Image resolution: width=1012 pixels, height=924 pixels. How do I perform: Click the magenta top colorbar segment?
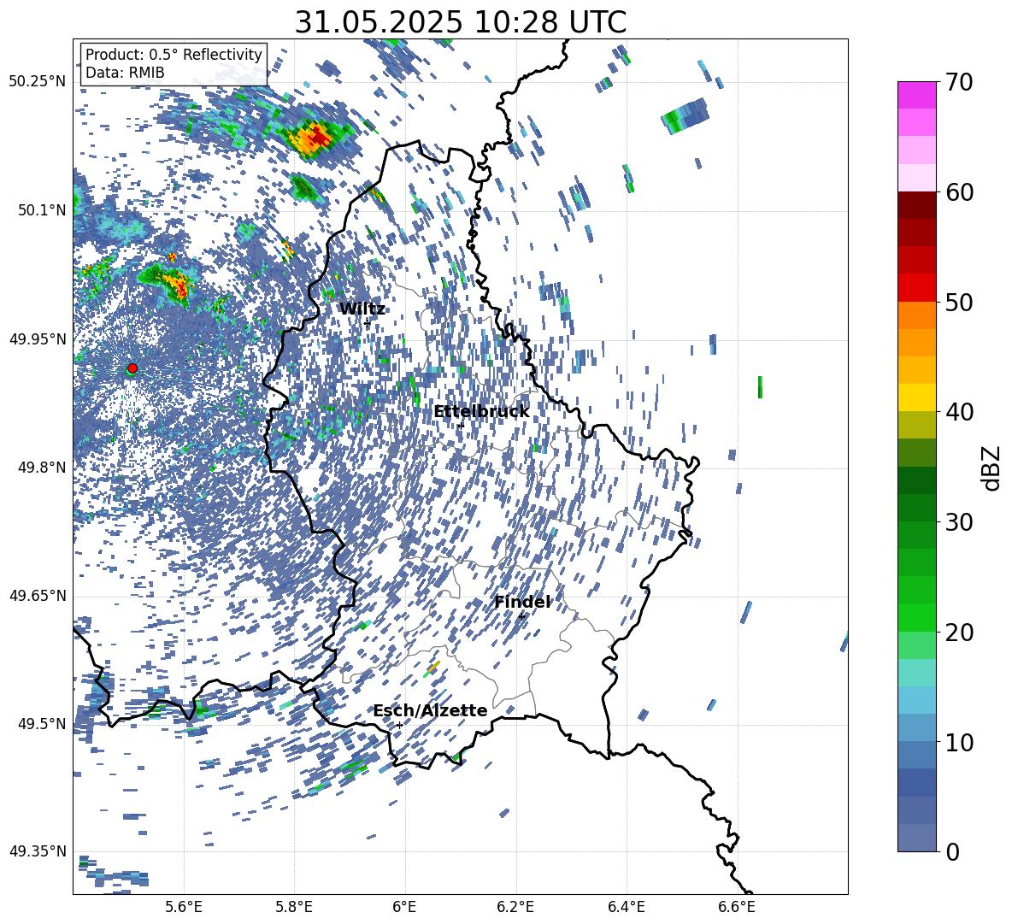(917, 96)
